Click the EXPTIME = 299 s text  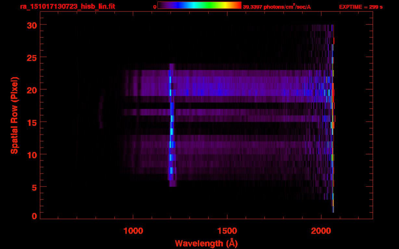361,7
